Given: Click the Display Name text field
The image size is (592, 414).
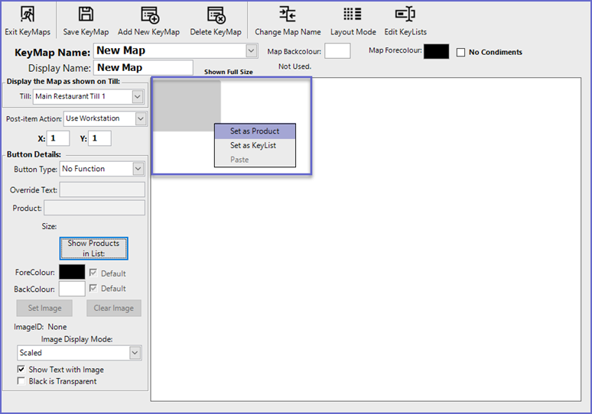Looking at the screenshot, I should [143, 68].
